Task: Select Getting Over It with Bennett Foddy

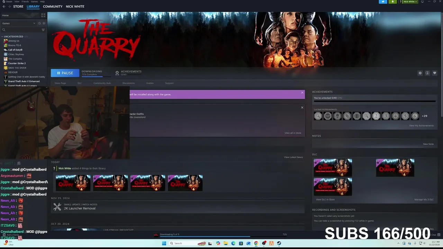Action: point(27,77)
